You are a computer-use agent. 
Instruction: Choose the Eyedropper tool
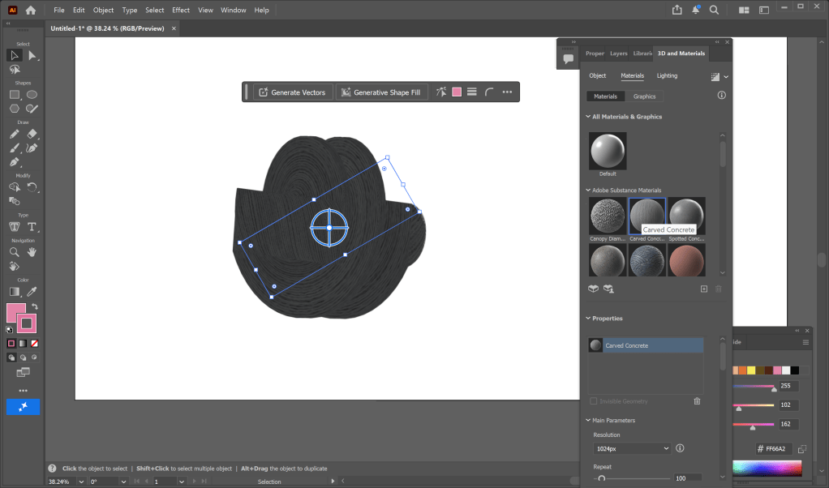coord(32,291)
